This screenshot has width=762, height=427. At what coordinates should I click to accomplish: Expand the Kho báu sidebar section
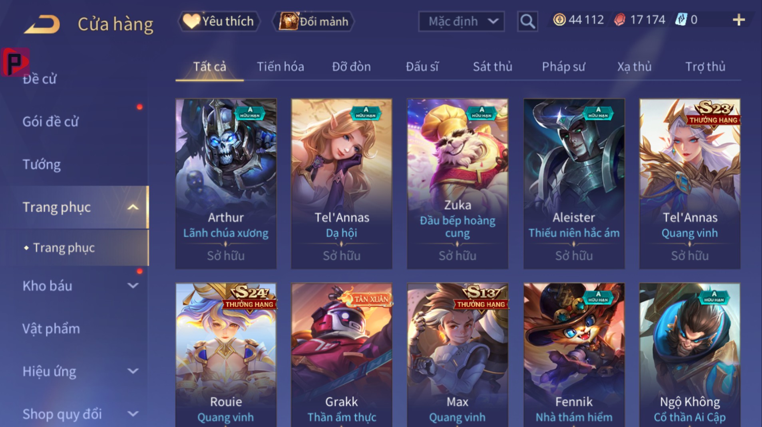(133, 285)
